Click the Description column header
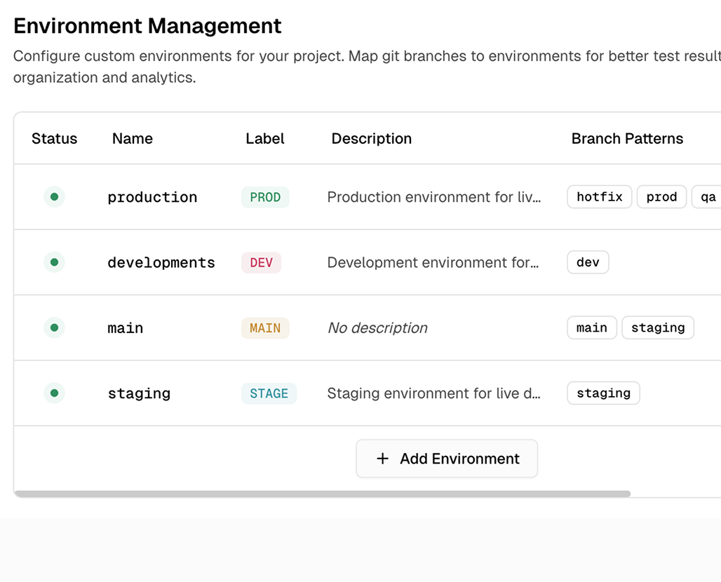The height and width of the screenshot is (582, 721). (x=372, y=138)
